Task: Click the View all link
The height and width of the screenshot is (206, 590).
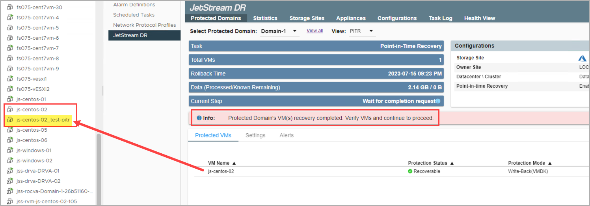Action: point(315,31)
